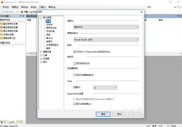The height and width of the screenshot is (127, 182).
Task: Click the CyberArticle app icon in title bar
Action: pyautogui.click(x=2, y=2)
